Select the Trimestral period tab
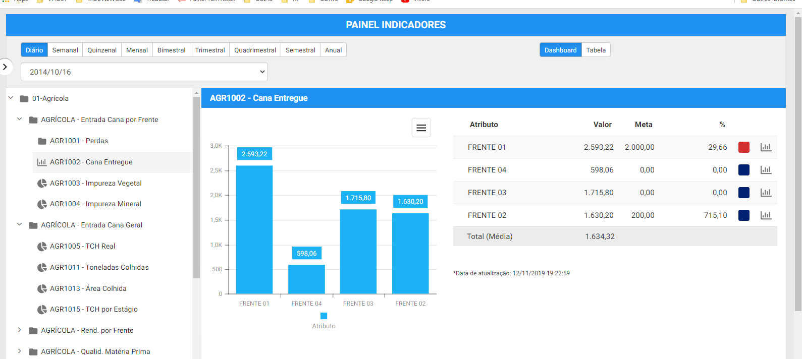This screenshot has height=359, width=802. click(210, 50)
